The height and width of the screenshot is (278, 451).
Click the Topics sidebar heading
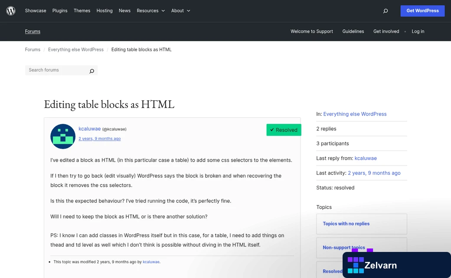point(324,207)
